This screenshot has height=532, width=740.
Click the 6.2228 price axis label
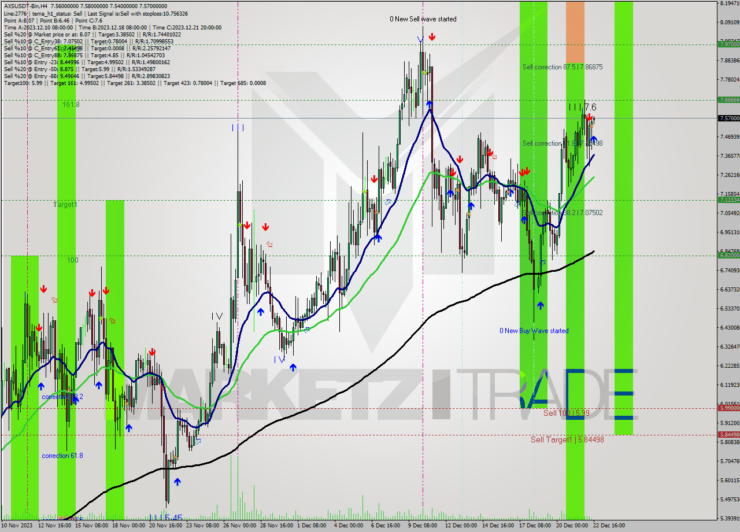[730, 365]
